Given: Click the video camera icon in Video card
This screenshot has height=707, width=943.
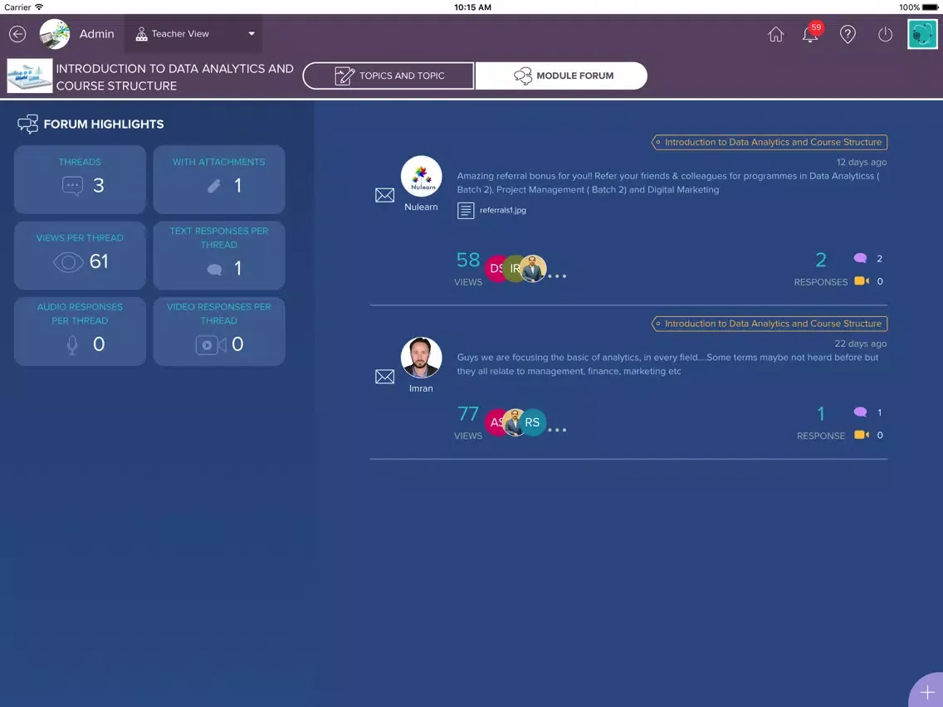Looking at the screenshot, I should click(x=211, y=344).
